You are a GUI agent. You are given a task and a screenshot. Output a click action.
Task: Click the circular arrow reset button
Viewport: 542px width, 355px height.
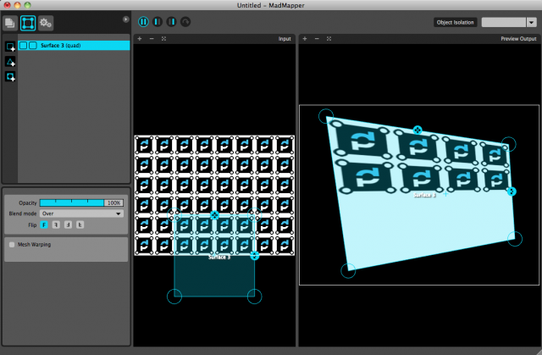pyautogui.click(x=185, y=21)
